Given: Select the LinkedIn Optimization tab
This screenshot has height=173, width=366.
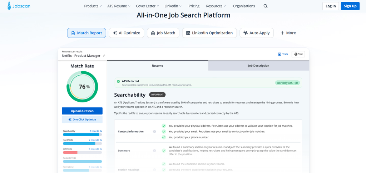Looking at the screenshot, I should click(209, 33).
